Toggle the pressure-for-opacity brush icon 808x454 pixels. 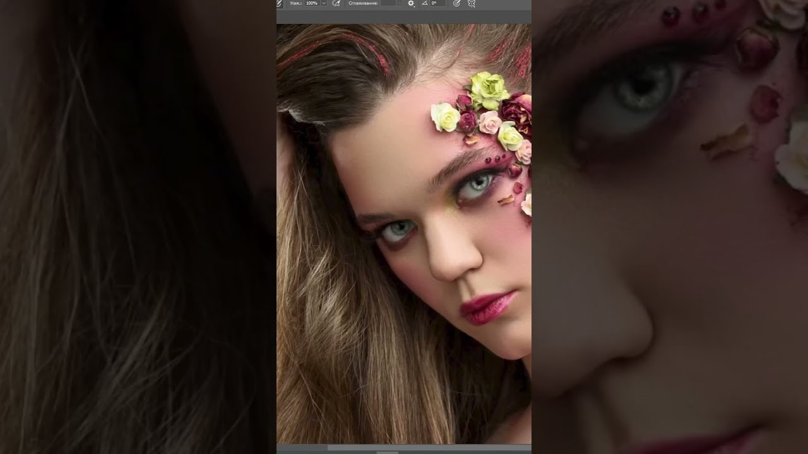point(280,3)
